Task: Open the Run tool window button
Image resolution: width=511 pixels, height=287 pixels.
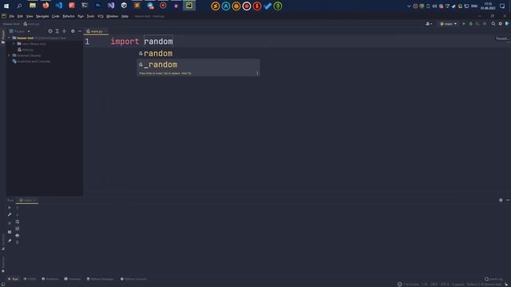Action: pyautogui.click(x=14, y=279)
